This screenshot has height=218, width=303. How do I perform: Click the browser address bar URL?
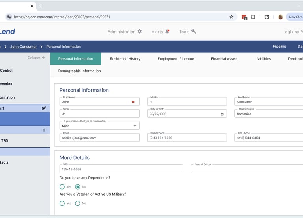click(62, 17)
